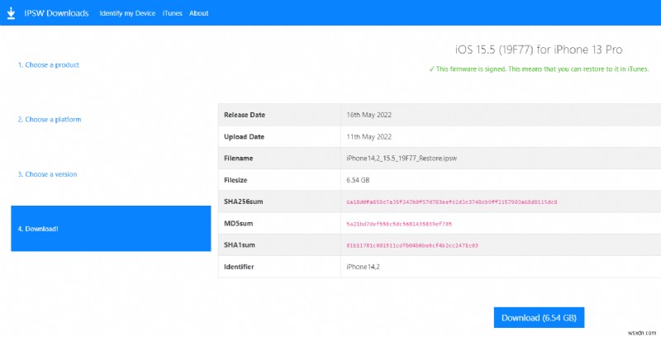
Task: Select the active step 4 Download! tab
Action: tap(111, 228)
